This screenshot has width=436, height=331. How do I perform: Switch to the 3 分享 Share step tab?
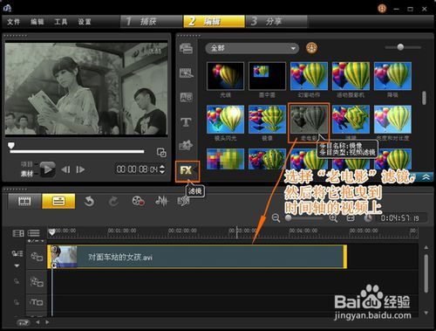(x=276, y=22)
